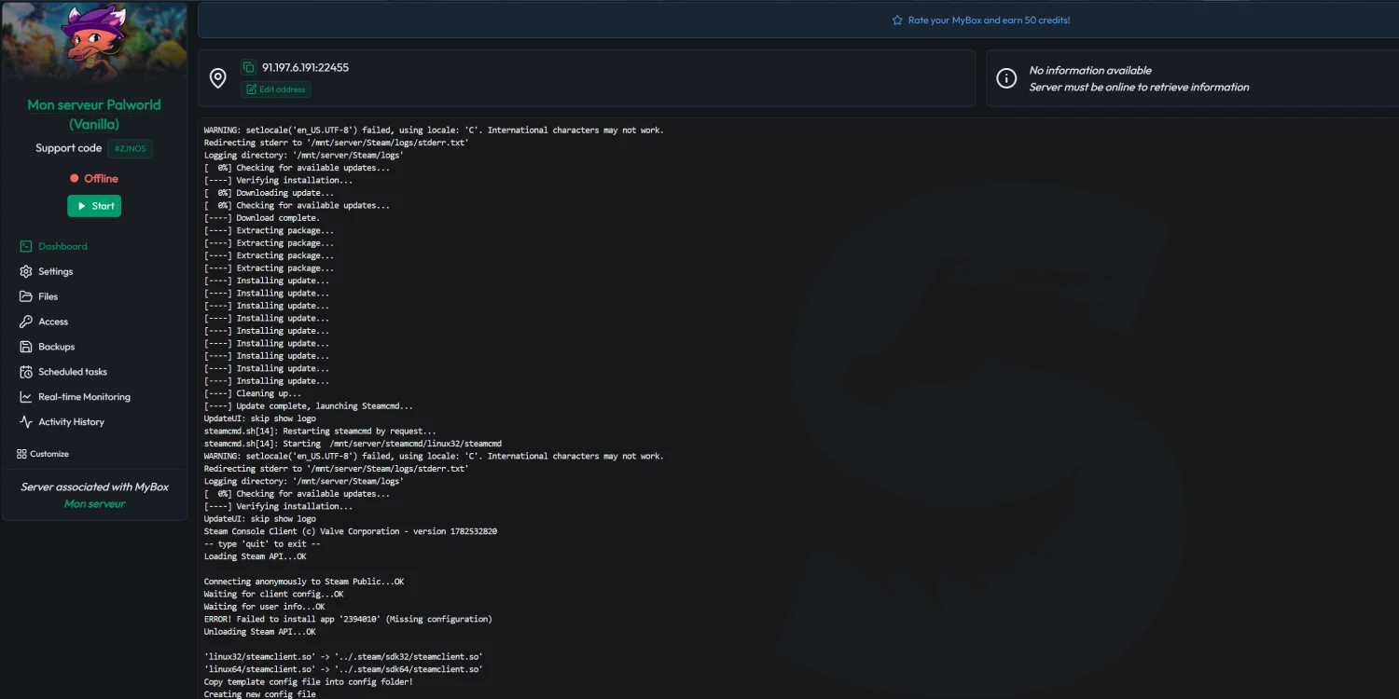Click the Dashboard terminal icon
The width and height of the screenshot is (1399, 699).
click(26, 246)
